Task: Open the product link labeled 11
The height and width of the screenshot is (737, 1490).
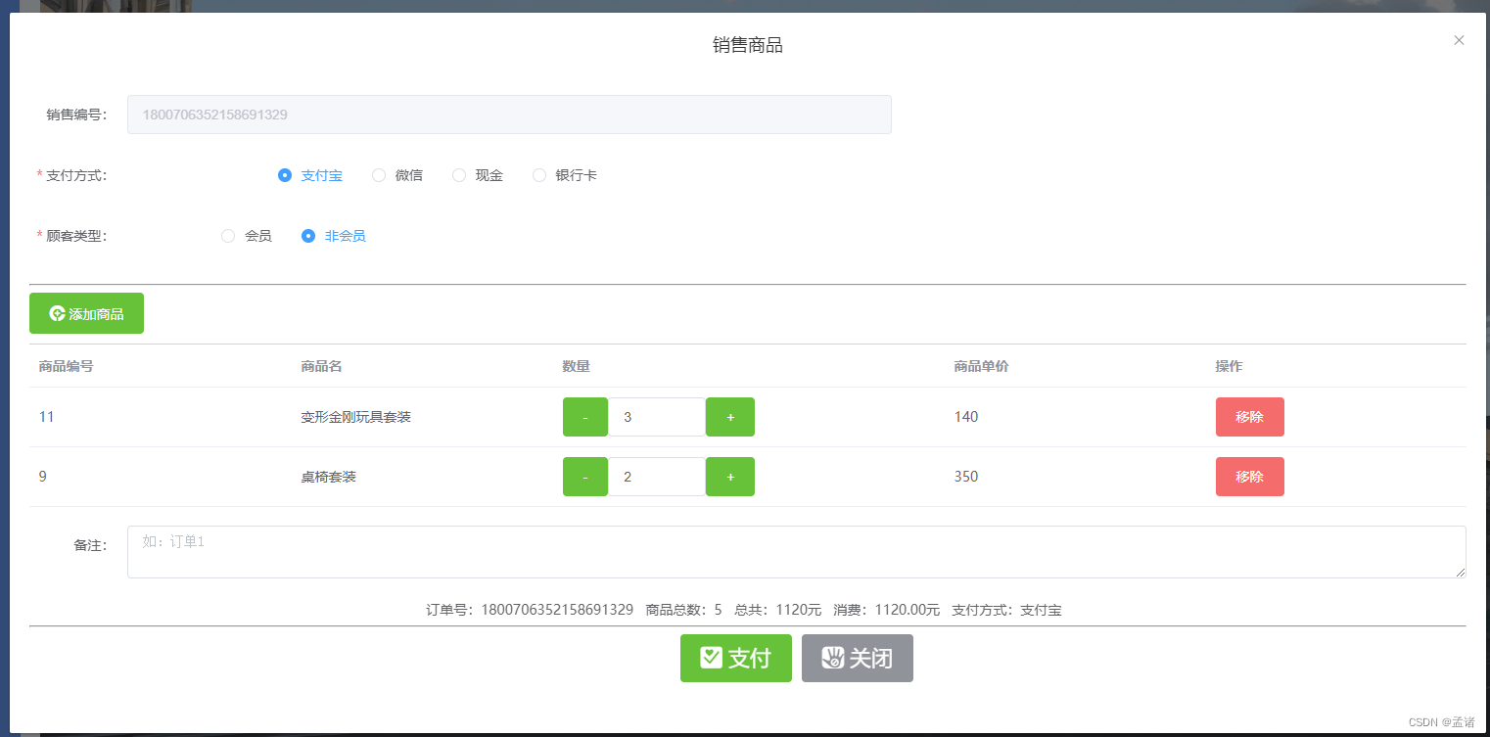Action: click(46, 416)
